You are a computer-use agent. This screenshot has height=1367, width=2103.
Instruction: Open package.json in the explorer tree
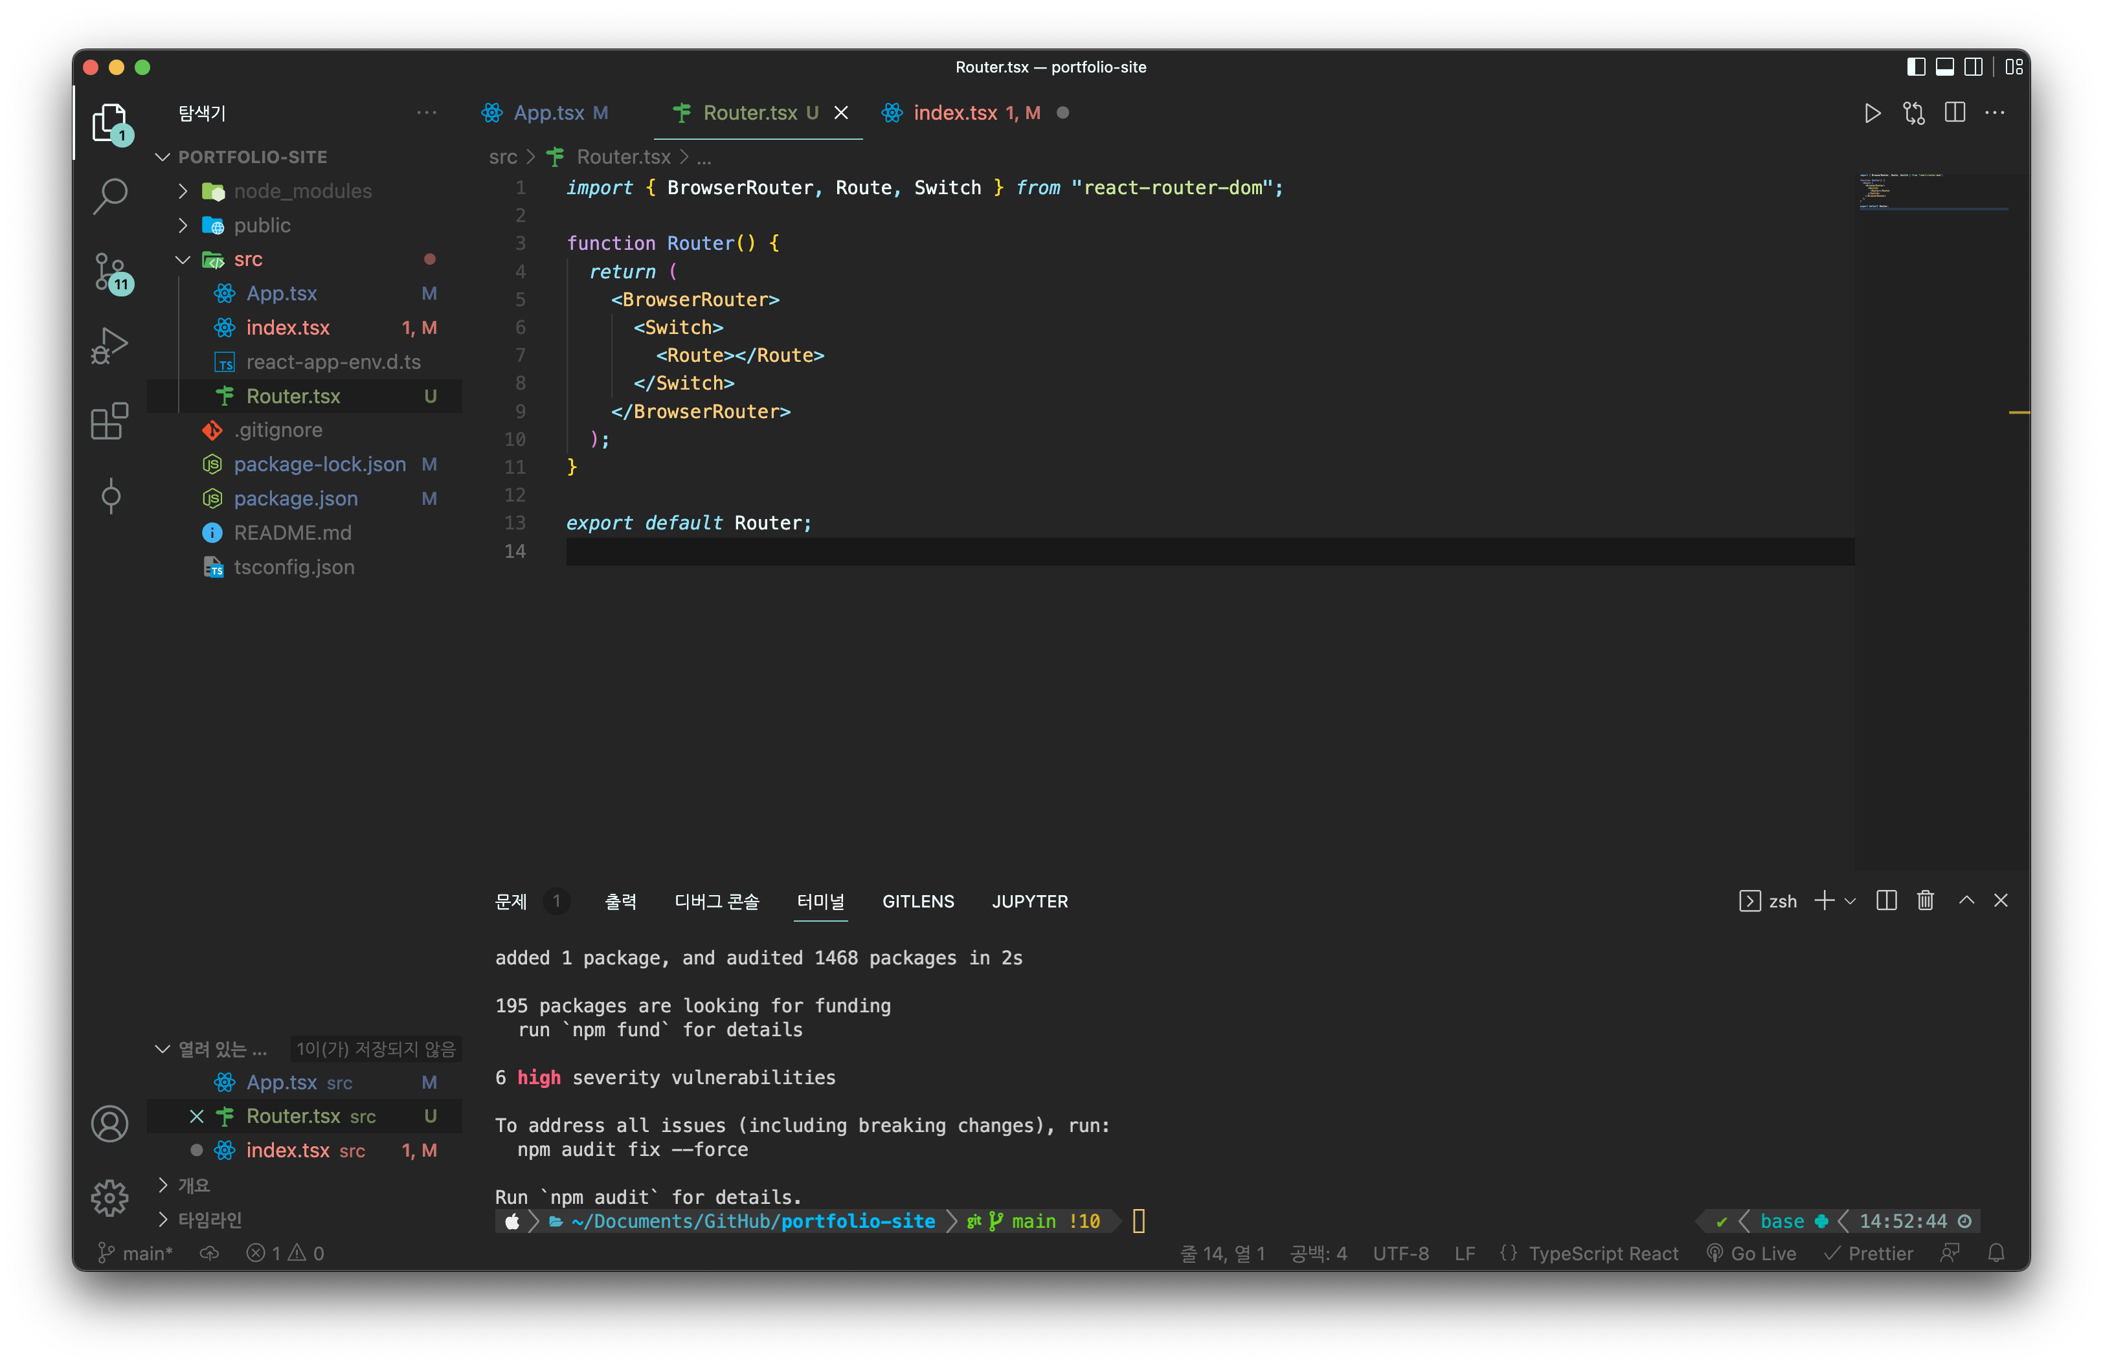coord(295,499)
